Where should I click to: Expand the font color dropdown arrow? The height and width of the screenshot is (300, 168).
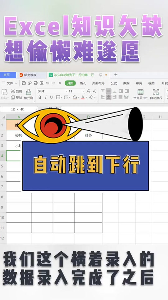(86, 98)
